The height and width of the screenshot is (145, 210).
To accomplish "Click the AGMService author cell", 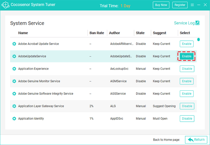I will tap(118, 81).
